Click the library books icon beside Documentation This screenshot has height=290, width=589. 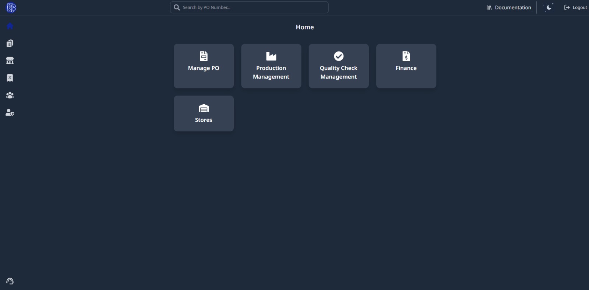489,7
